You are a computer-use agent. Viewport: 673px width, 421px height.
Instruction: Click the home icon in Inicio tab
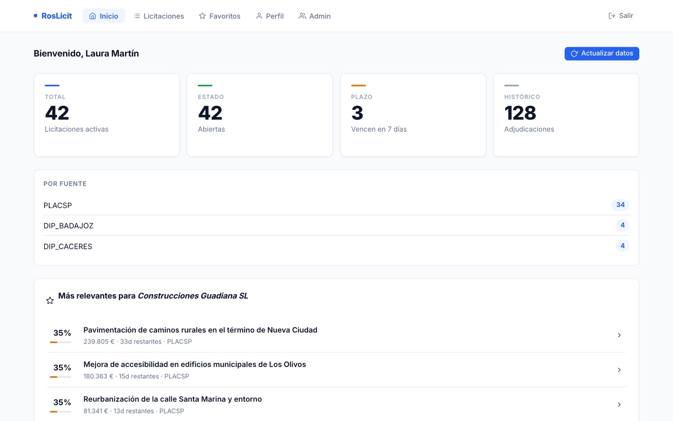pyautogui.click(x=93, y=16)
